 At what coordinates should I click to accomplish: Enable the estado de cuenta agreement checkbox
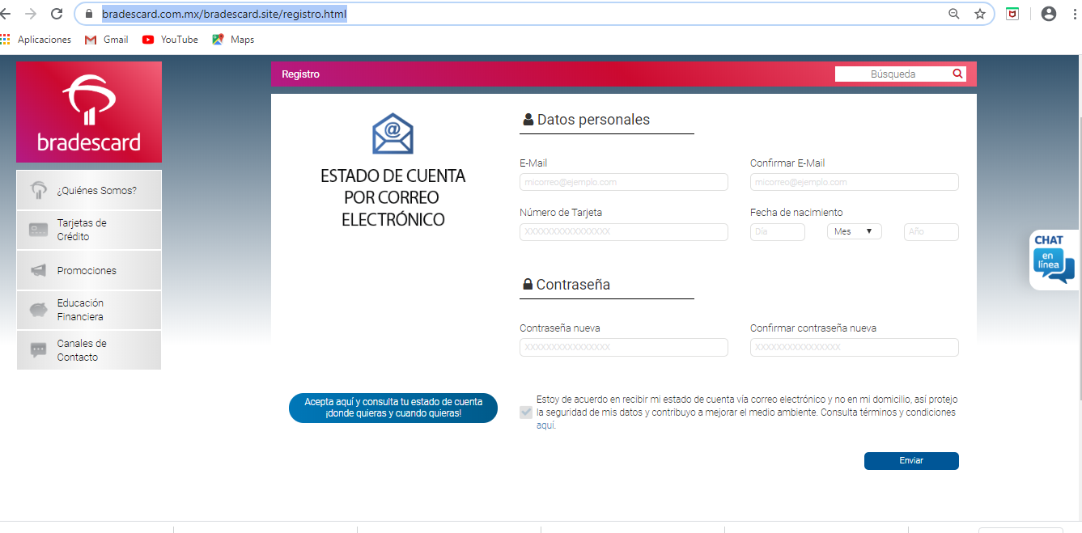pyautogui.click(x=524, y=412)
